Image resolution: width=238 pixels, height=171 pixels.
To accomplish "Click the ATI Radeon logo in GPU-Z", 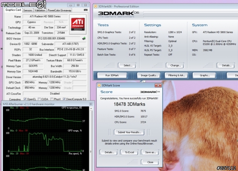I will click(78, 24).
